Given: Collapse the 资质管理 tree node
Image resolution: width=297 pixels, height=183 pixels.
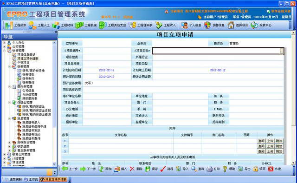Looking at the screenshot, I should click(9, 118).
